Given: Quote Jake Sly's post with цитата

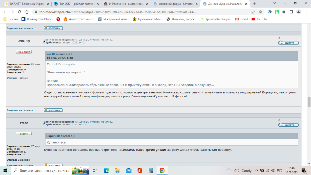Looking at the screenshot, I should coord(288,43).
